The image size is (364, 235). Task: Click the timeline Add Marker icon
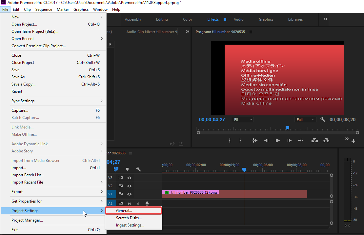[x=128, y=169]
